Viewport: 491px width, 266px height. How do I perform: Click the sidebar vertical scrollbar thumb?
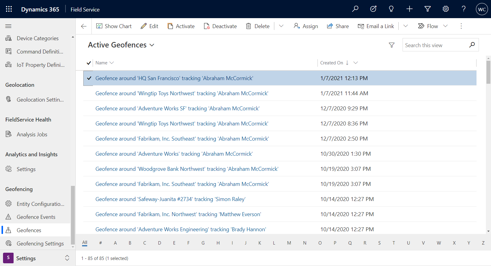tap(72, 215)
